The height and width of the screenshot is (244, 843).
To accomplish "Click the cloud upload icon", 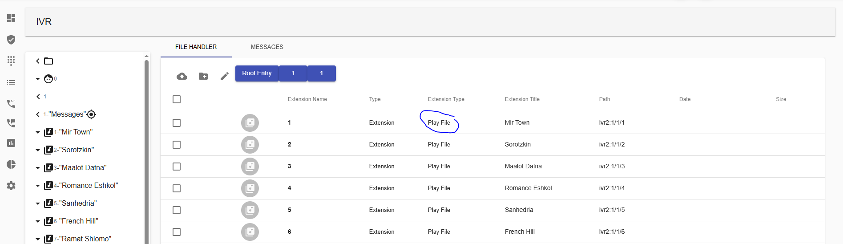I will (x=182, y=76).
